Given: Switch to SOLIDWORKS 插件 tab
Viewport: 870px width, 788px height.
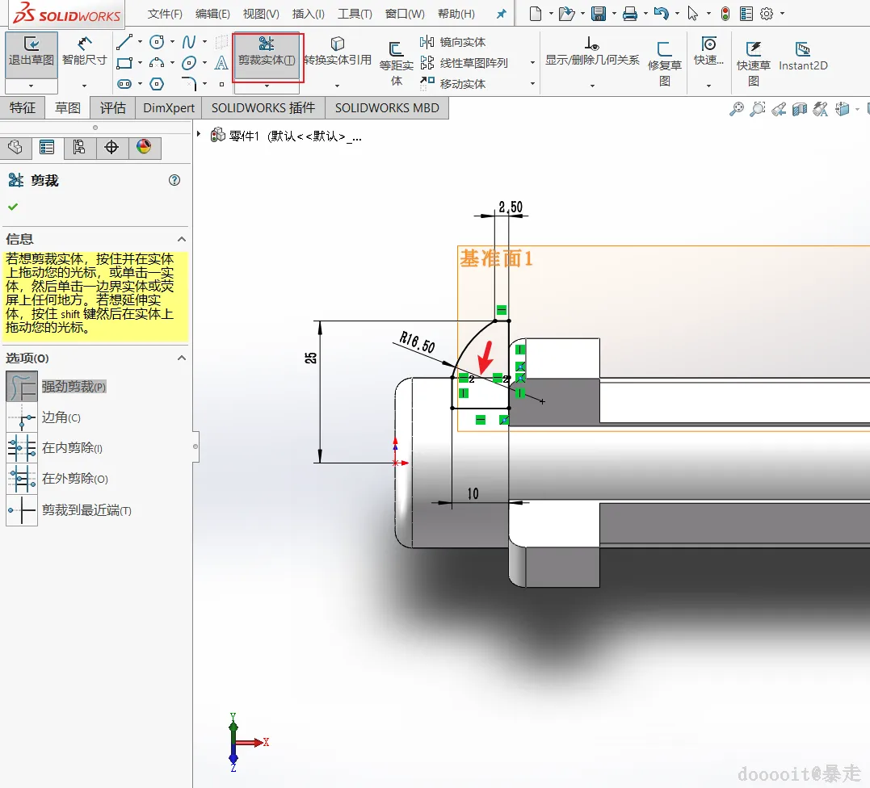Looking at the screenshot, I should (x=263, y=108).
